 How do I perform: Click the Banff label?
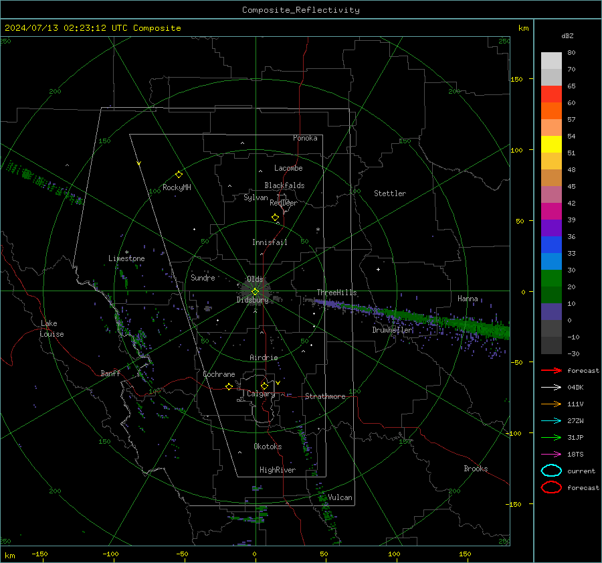pyautogui.click(x=110, y=373)
